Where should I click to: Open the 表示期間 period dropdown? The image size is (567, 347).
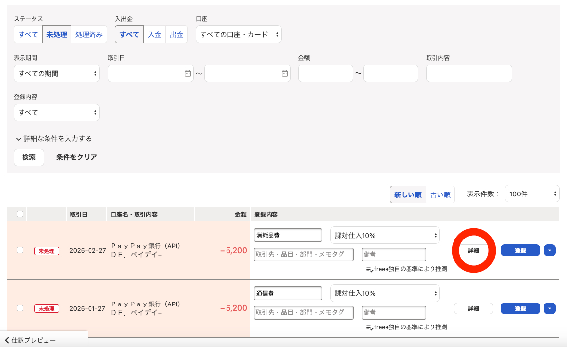(x=57, y=73)
